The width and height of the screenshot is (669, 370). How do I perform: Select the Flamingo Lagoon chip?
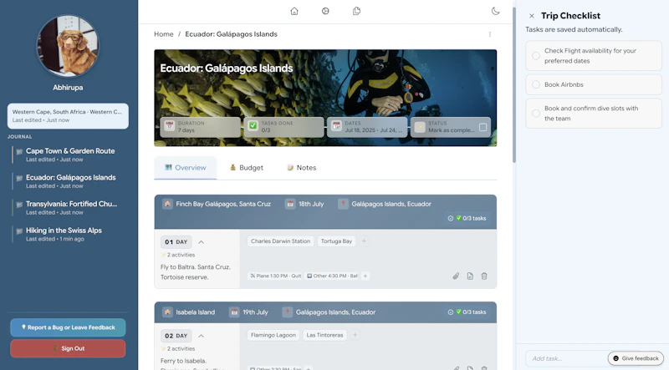click(273, 335)
